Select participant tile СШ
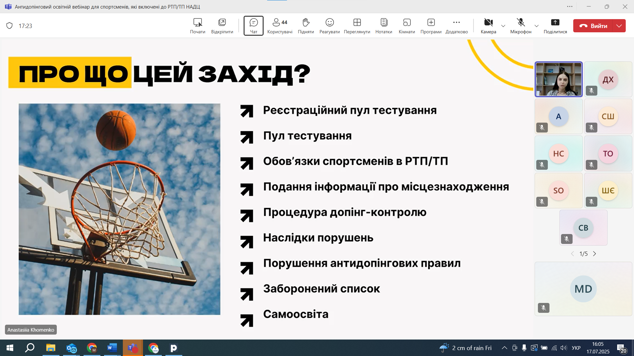The image size is (634, 356). pyautogui.click(x=608, y=116)
